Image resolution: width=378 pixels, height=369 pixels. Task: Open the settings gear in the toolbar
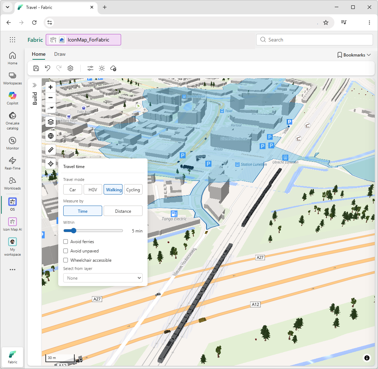[x=70, y=68]
